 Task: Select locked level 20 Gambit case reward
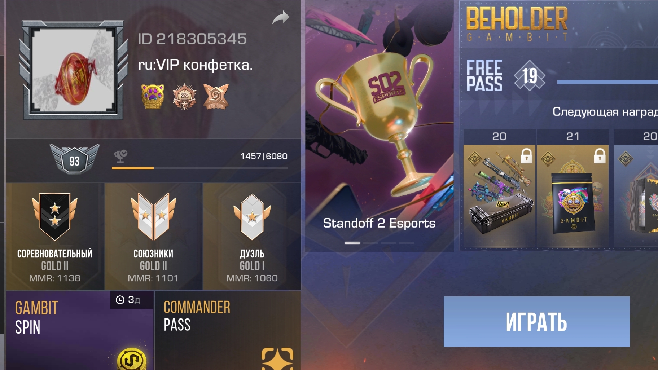pos(499,189)
